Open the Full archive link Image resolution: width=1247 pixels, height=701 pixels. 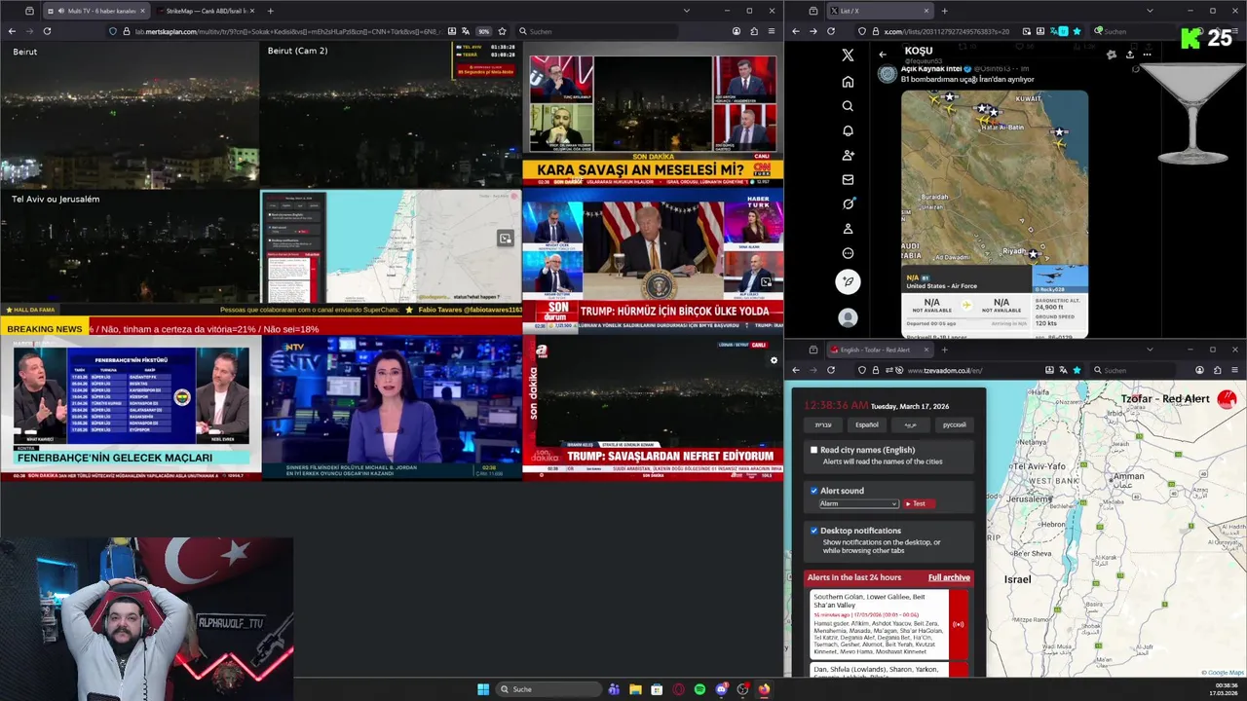pyautogui.click(x=949, y=577)
